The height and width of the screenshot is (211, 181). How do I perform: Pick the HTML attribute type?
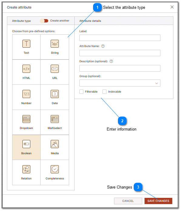26,72
